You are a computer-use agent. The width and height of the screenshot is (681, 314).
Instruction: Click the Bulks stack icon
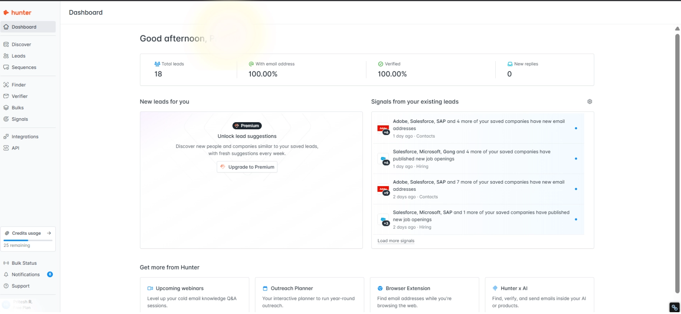click(x=6, y=108)
